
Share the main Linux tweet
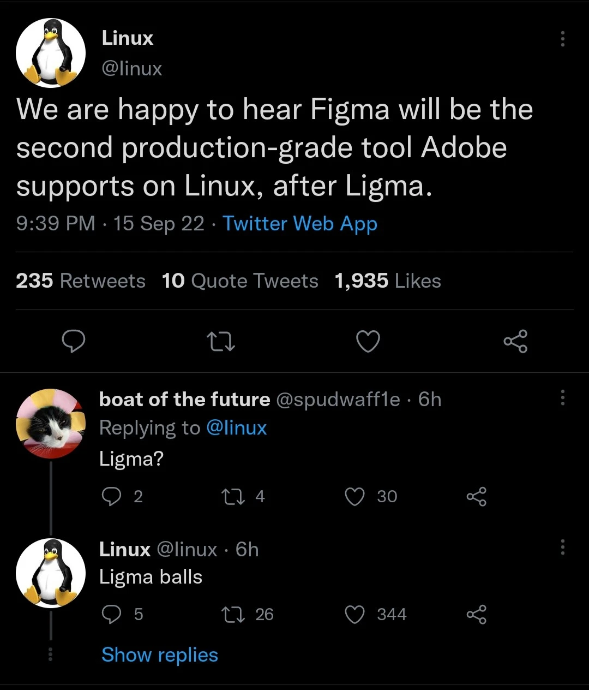(515, 341)
